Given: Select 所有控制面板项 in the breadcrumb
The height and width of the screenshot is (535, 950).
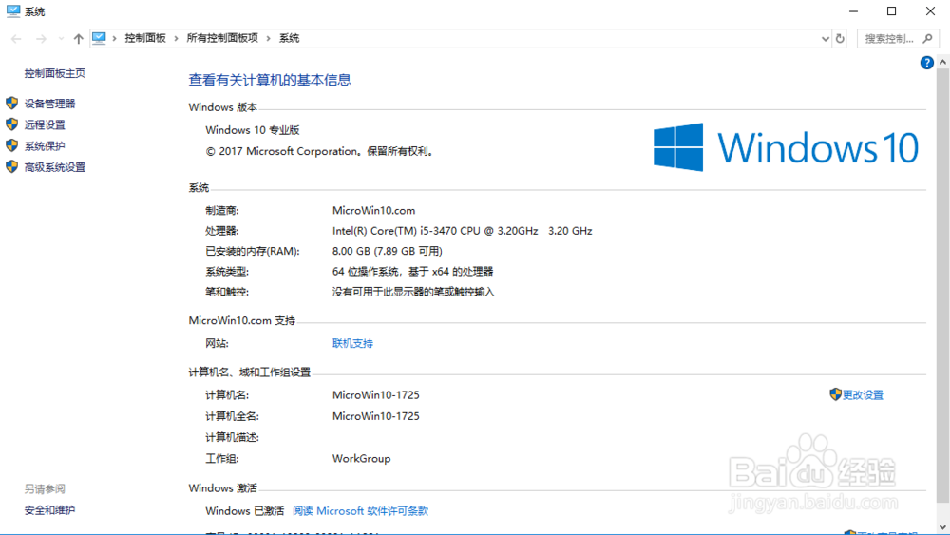Looking at the screenshot, I should click(222, 38).
